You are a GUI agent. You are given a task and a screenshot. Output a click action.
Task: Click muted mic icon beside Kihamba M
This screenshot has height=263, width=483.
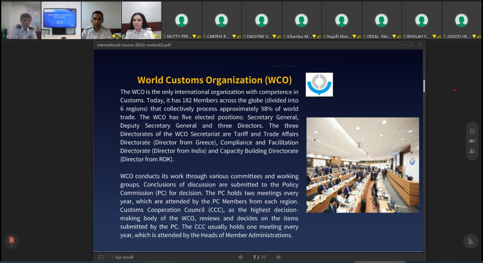(284, 37)
